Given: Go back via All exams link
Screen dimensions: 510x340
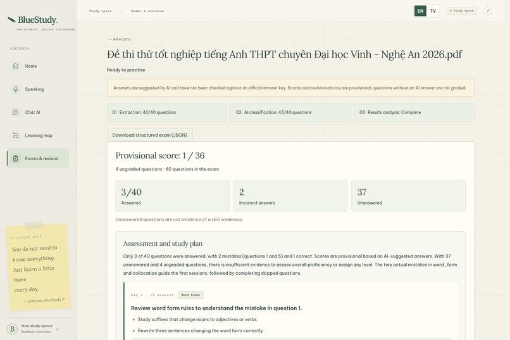Looking at the screenshot, I should coord(120,39).
